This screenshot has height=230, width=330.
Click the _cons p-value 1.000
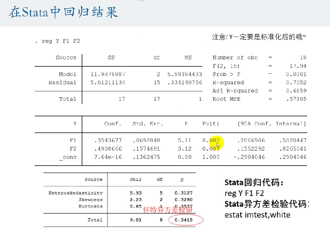click(x=211, y=157)
